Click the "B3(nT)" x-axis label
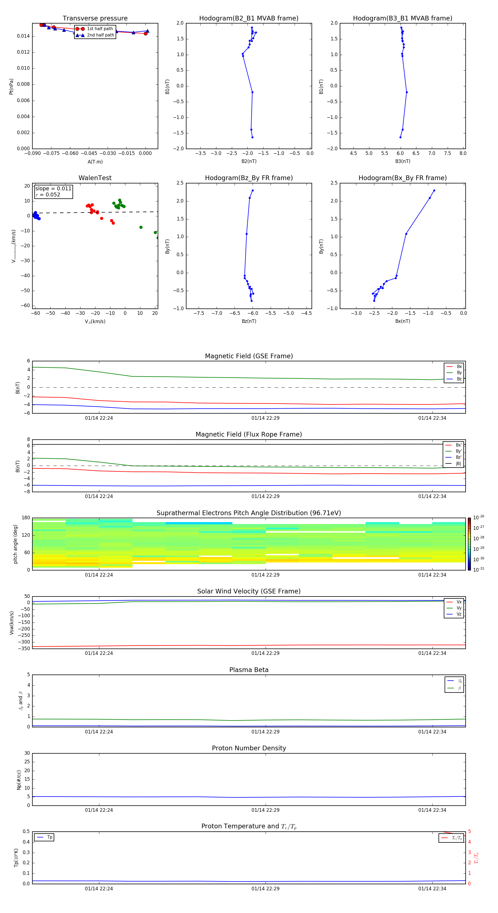The width and height of the screenshot is (498, 913). pos(403,161)
